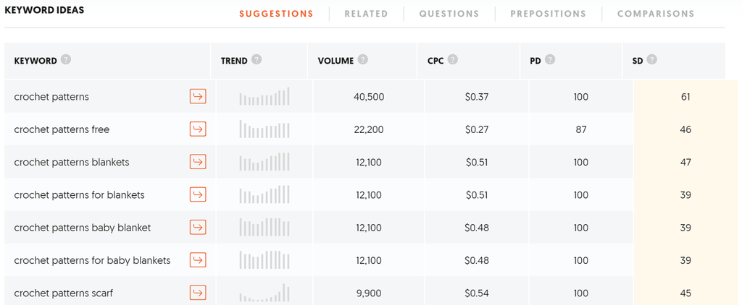Click the trend chart for "crochet patterns scarf"
742x305 pixels.
click(x=264, y=293)
